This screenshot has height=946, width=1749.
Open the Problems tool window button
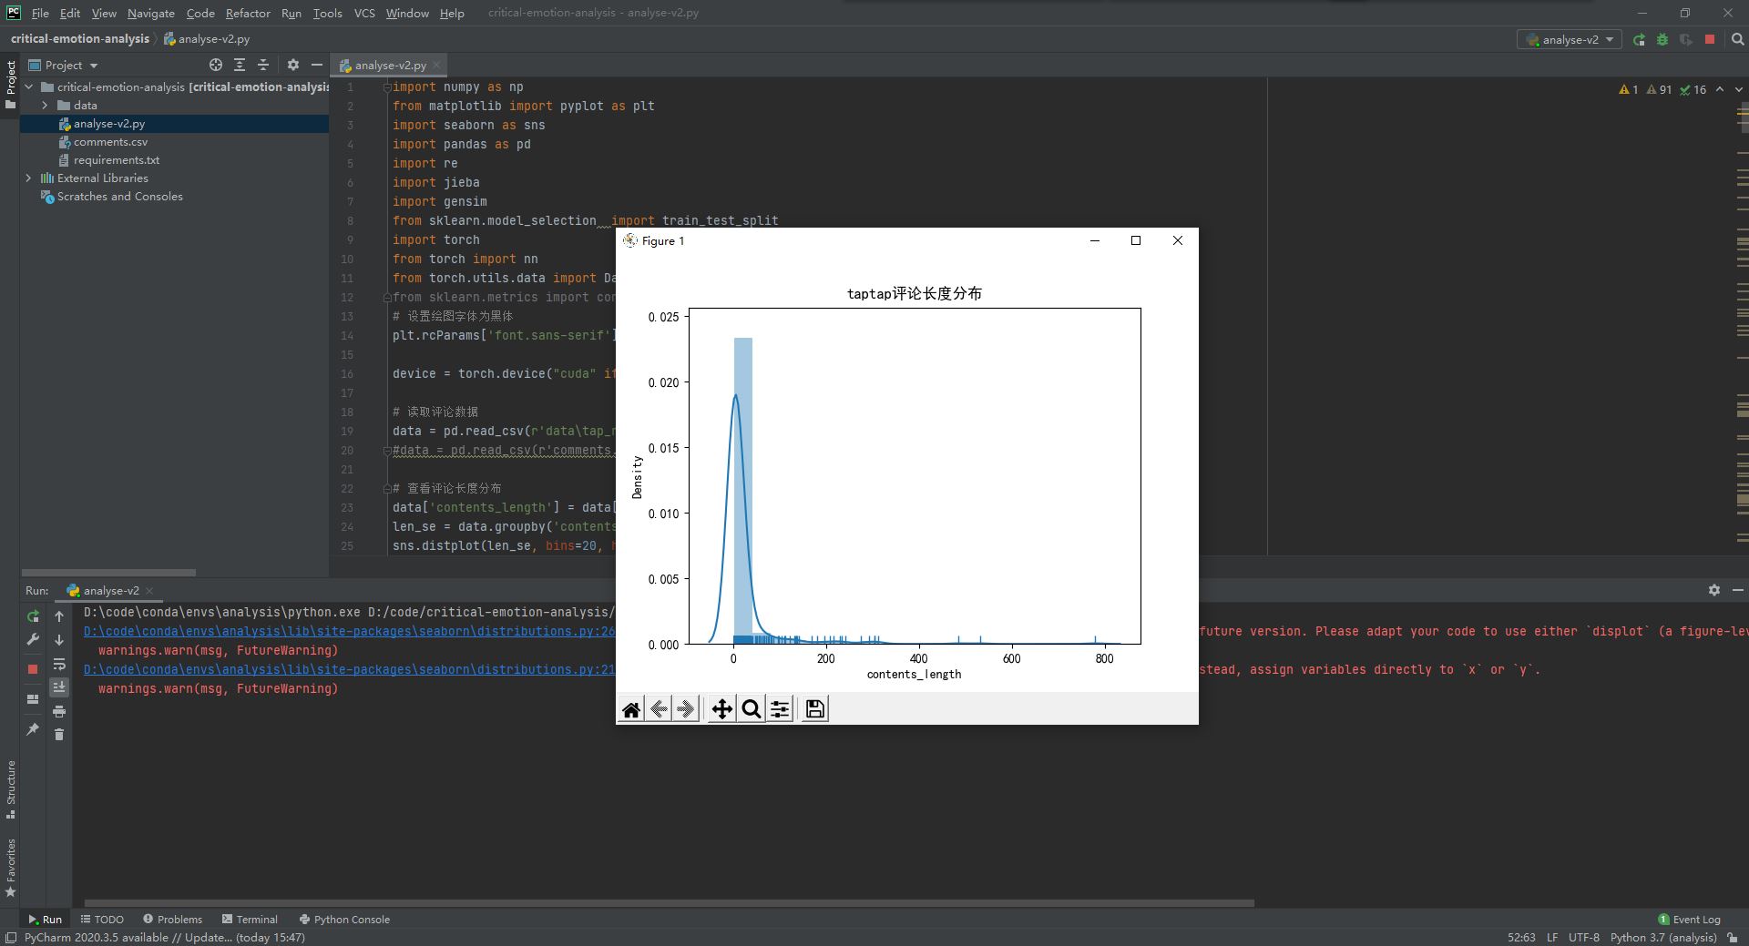click(172, 919)
